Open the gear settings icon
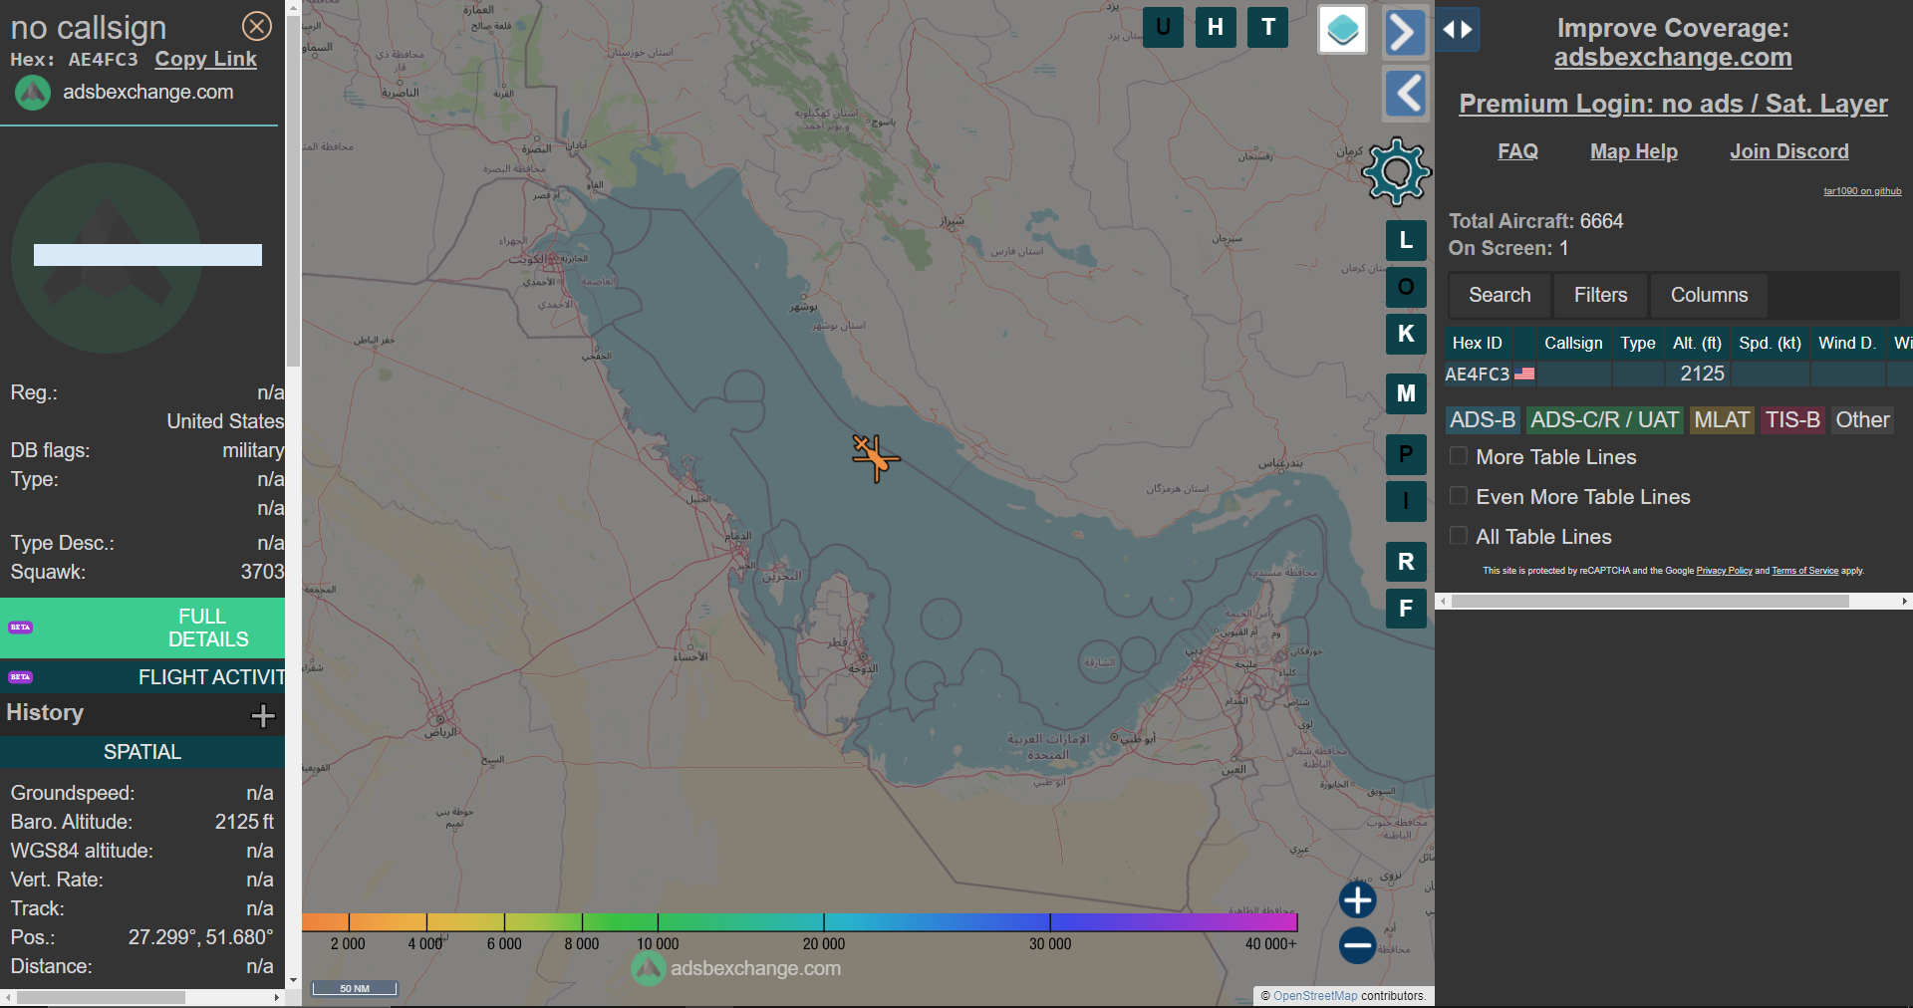The image size is (1913, 1008). point(1396,172)
